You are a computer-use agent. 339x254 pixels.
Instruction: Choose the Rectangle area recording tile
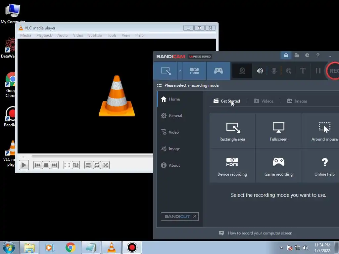[x=232, y=130]
